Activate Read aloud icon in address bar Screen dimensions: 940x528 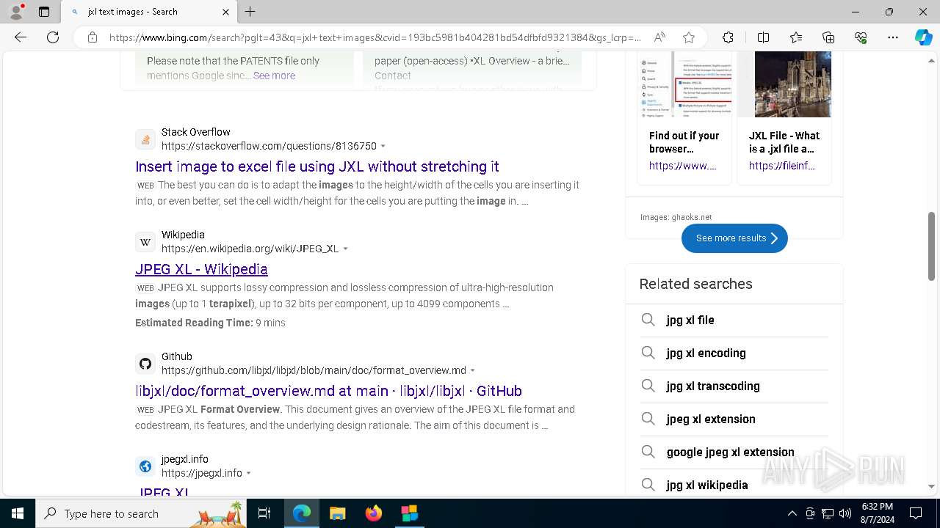click(659, 37)
